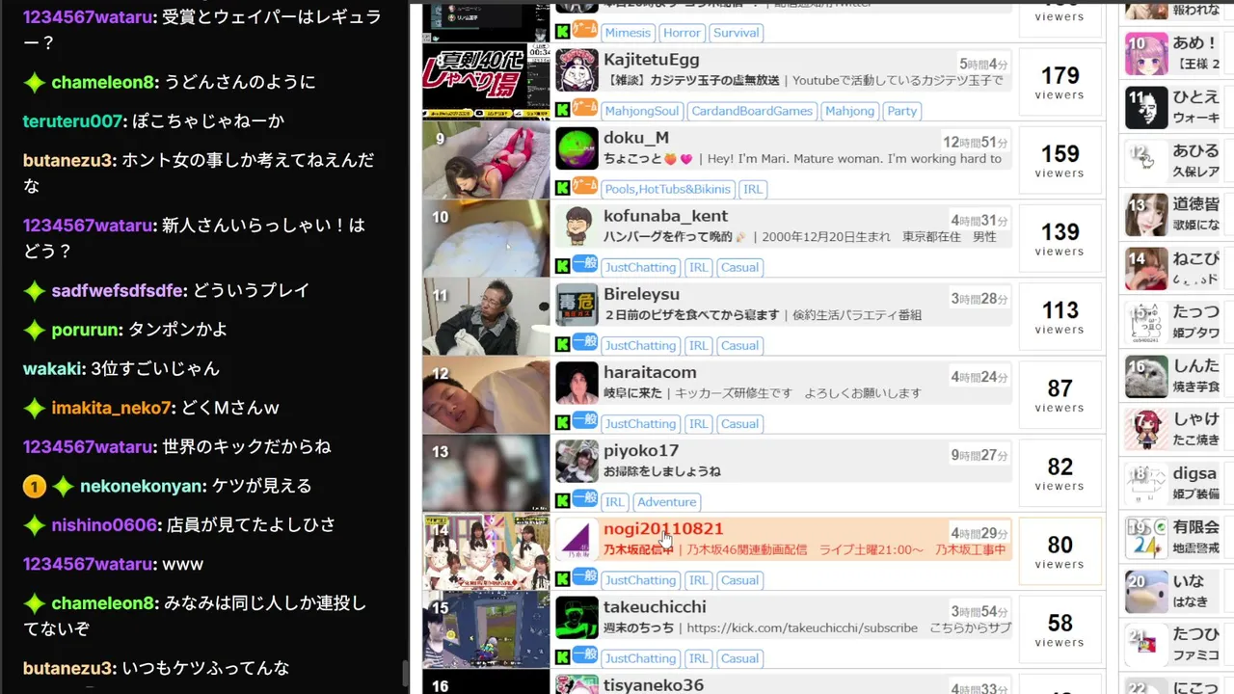This screenshot has height=694, width=1234.
Task: Click the blue 一般 badge in piyoko17's row
Action: (x=585, y=497)
